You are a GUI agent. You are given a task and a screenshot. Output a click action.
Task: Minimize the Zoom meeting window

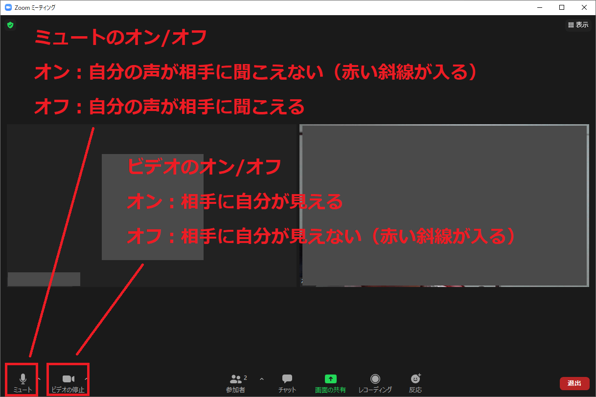tap(540, 7)
